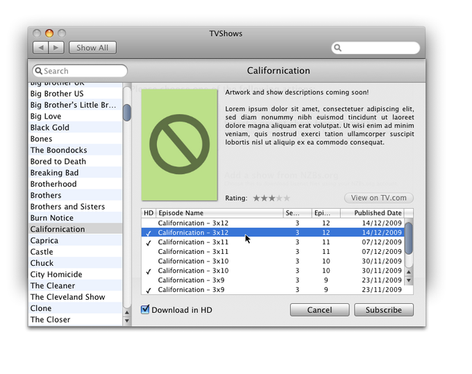Viewport: 472px width, 374px height.
Task: Click the show list scrollbar thumb
Action: (127, 112)
